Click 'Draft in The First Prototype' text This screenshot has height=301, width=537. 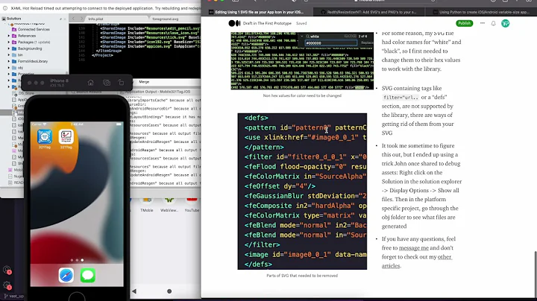point(267,23)
